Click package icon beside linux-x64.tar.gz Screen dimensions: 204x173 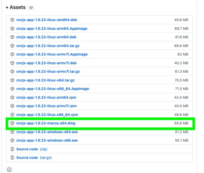[x=12, y=80]
